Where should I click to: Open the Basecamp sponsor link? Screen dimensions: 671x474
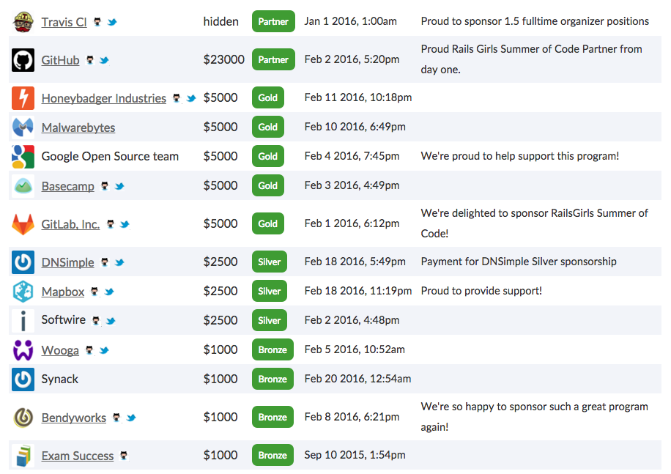[x=68, y=186]
